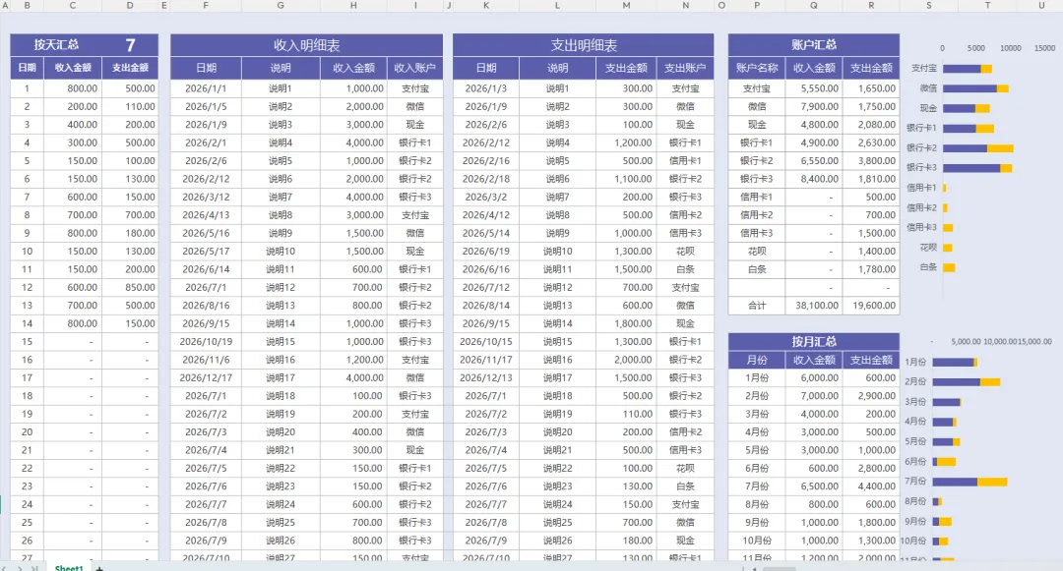
Task: Click 银行卡3 bar in account chart
Action: pyautogui.click(x=977, y=168)
